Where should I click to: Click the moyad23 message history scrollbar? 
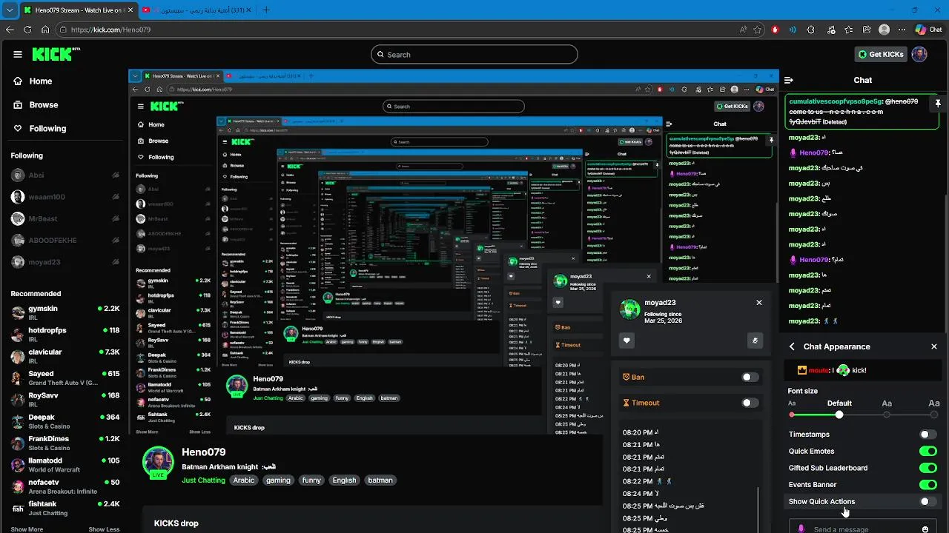(x=758, y=509)
